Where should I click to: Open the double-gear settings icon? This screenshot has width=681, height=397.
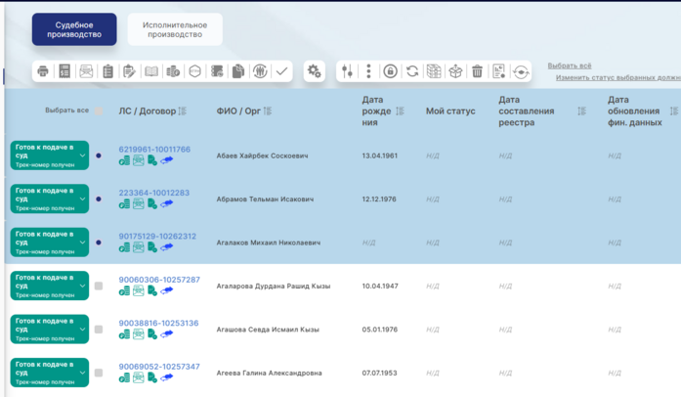click(x=314, y=71)
